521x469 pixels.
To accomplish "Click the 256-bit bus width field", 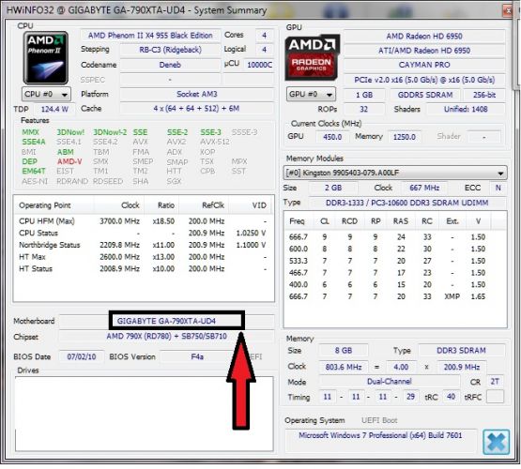I will 484,95.
